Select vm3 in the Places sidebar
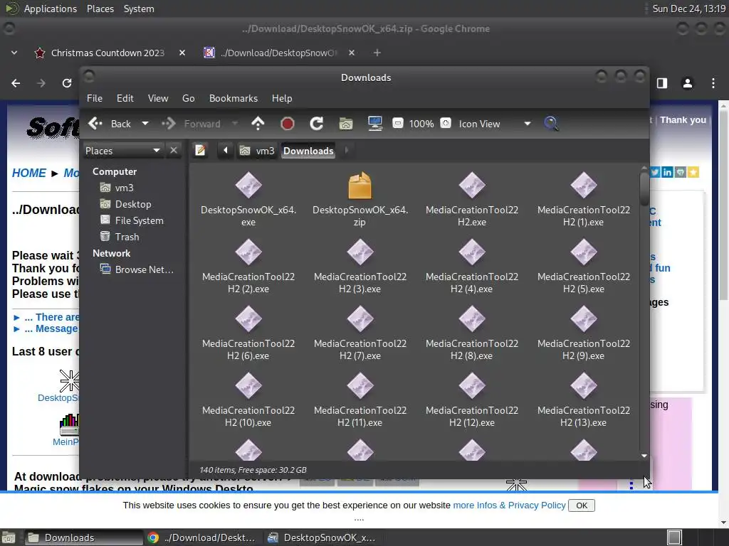 tap(117, 188)
